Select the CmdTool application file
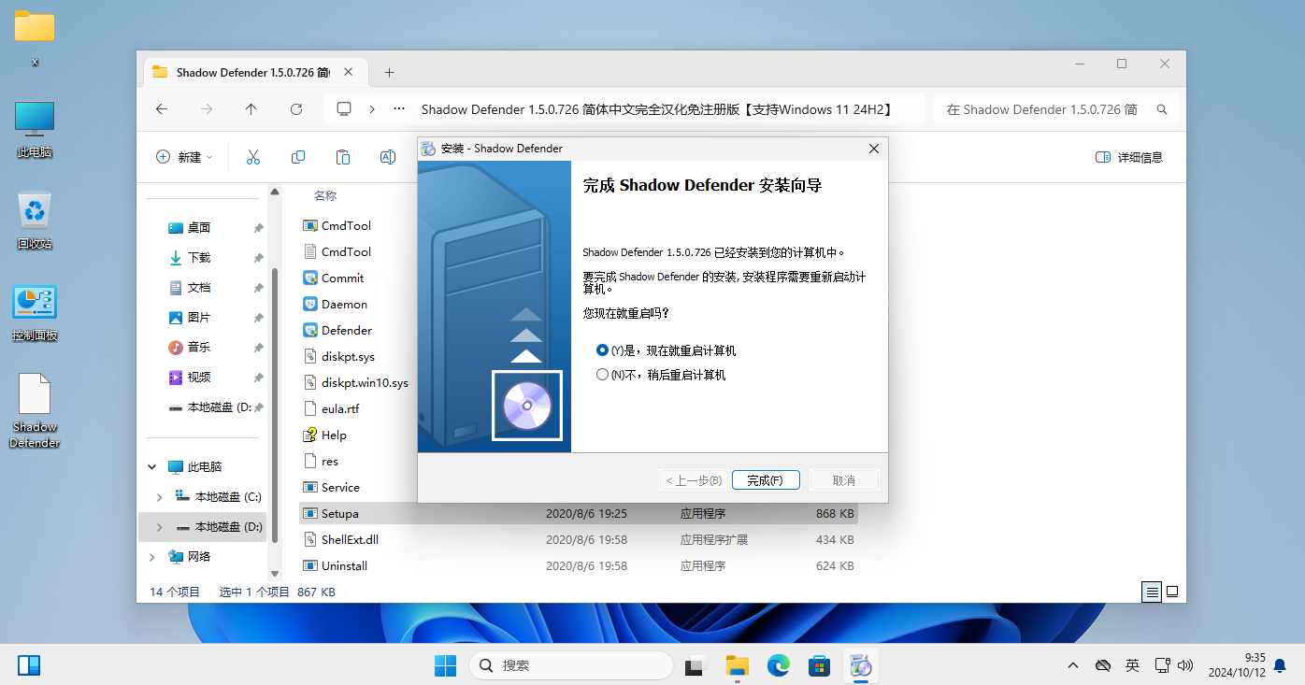 coord(337,225)
